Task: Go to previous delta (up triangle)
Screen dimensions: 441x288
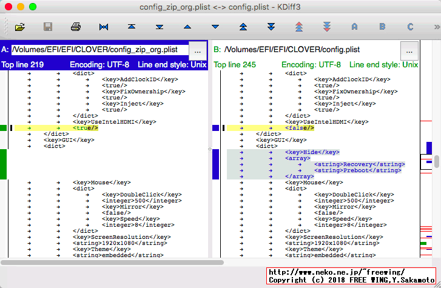Action: click(x=187, y=27)
